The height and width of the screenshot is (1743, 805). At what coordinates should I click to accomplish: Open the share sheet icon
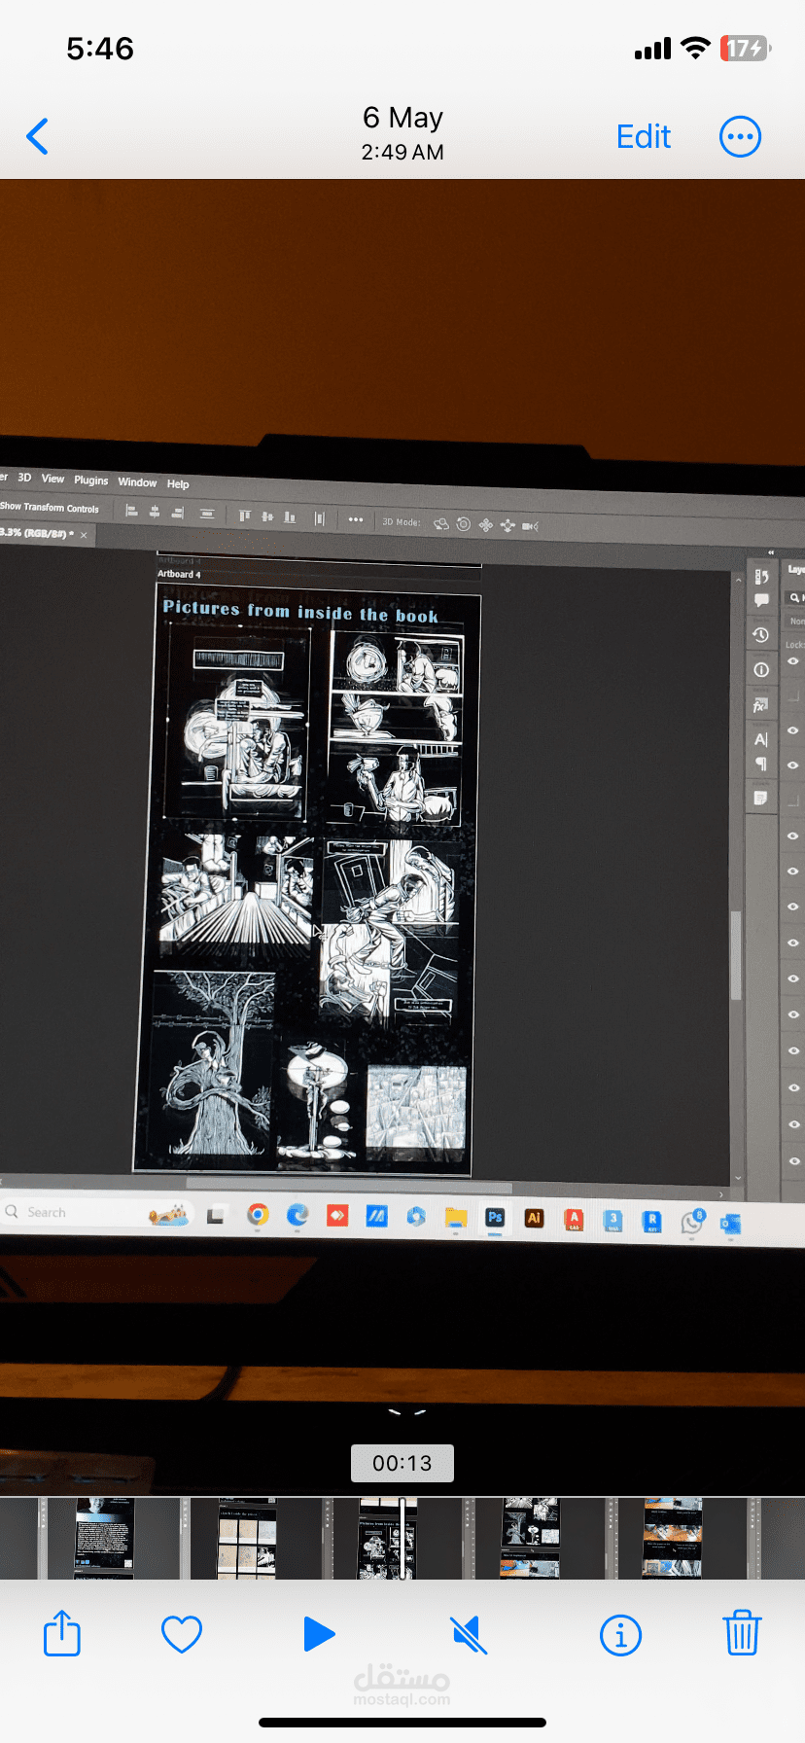(x=62, y=1633)
